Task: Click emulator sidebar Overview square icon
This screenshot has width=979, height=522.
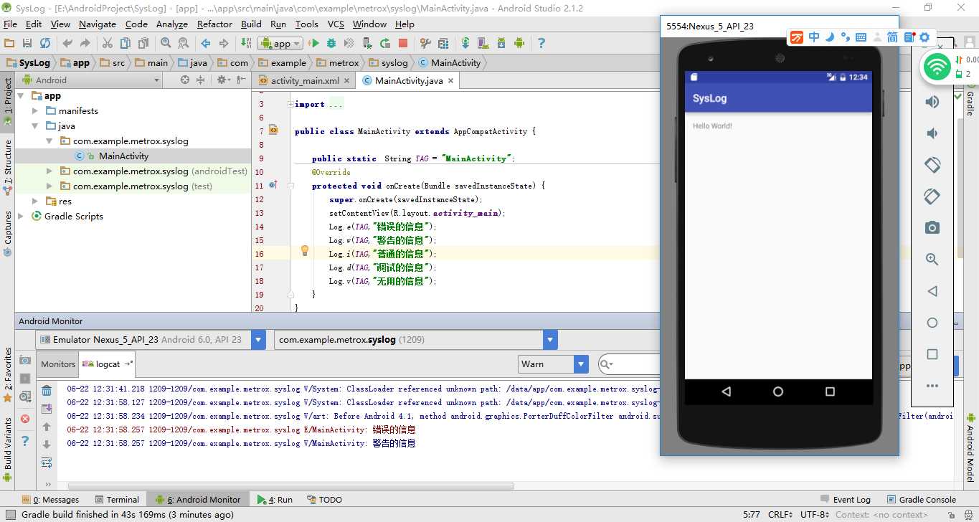Action: click(932, 354)
